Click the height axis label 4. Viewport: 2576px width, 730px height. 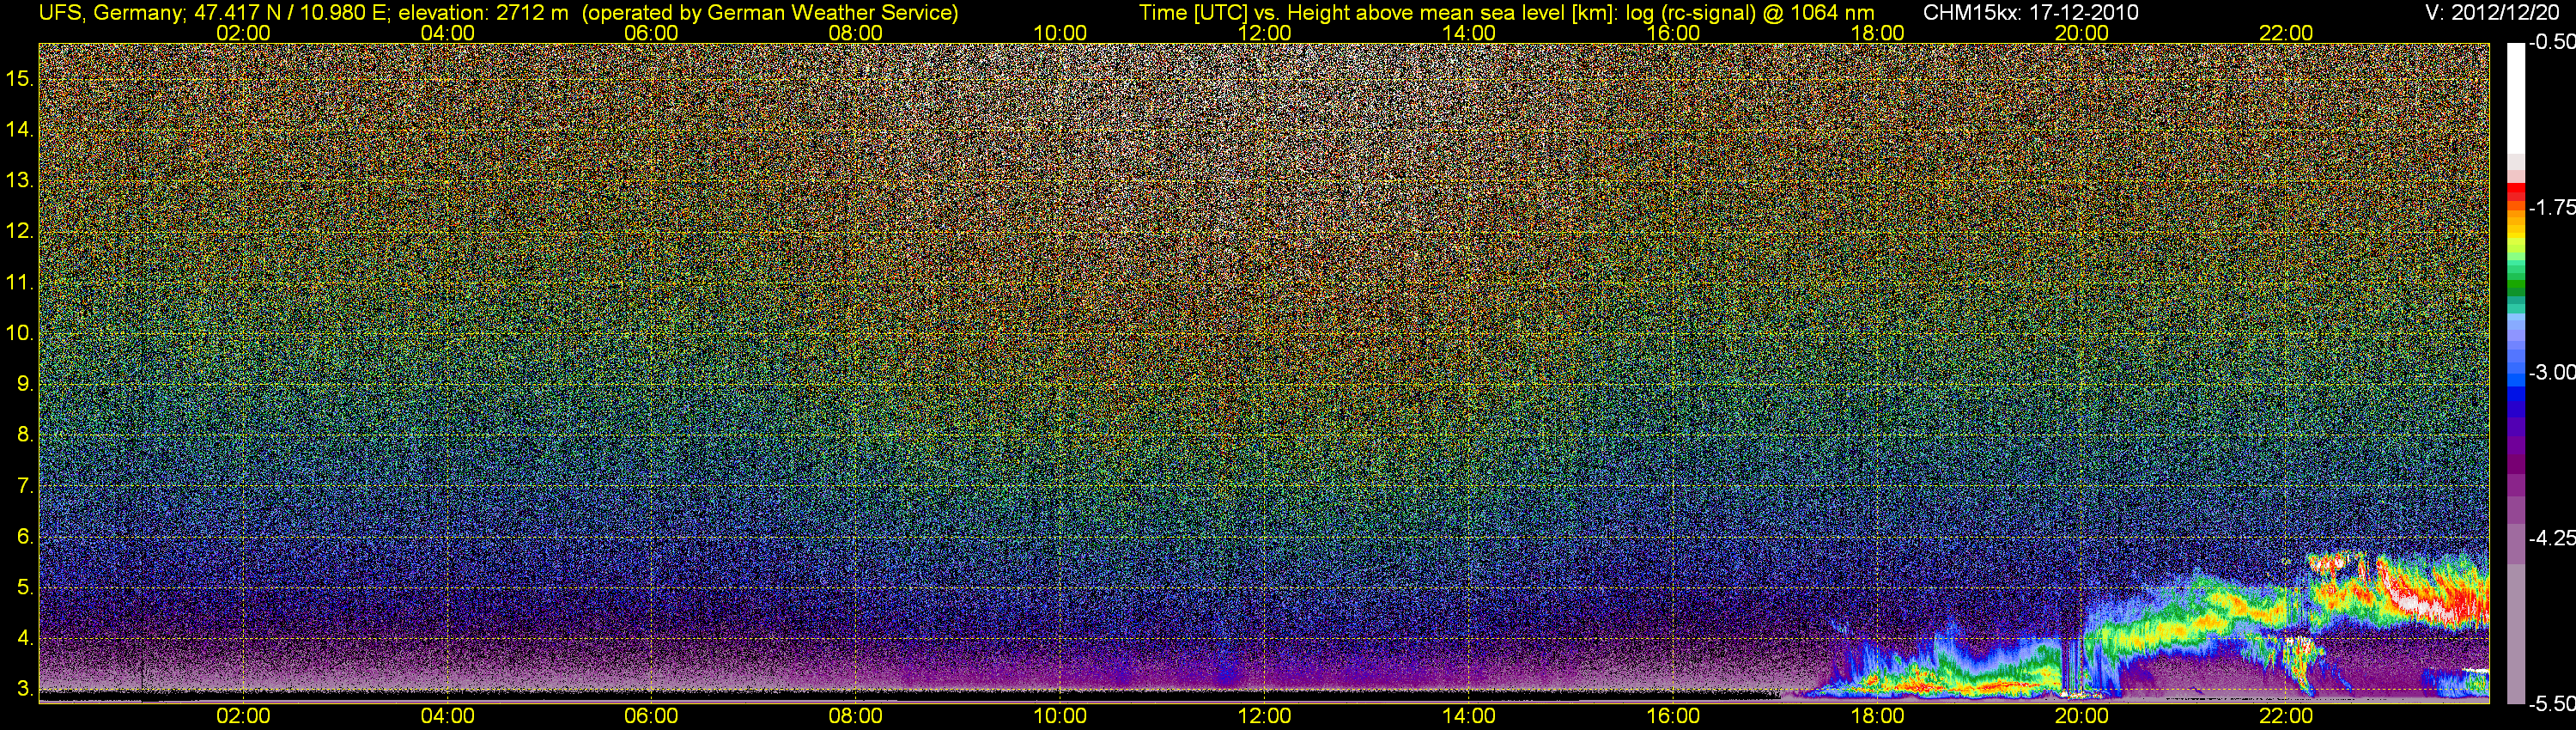pyautogui.click(x=25, y=638)
